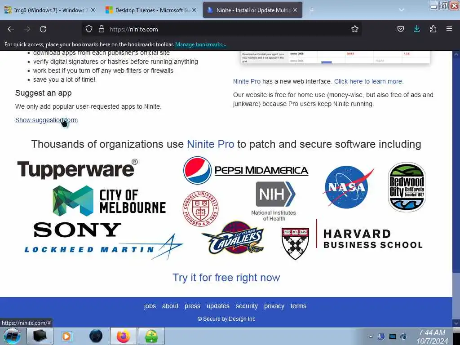
Task: Show hidden system tray icons
Action: pos(371,336)
